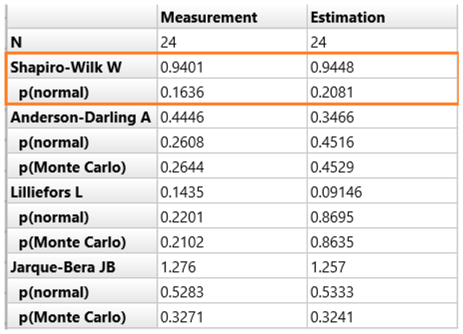Click the Anderson-Darling measurement value 0.4446

(182, 117)
